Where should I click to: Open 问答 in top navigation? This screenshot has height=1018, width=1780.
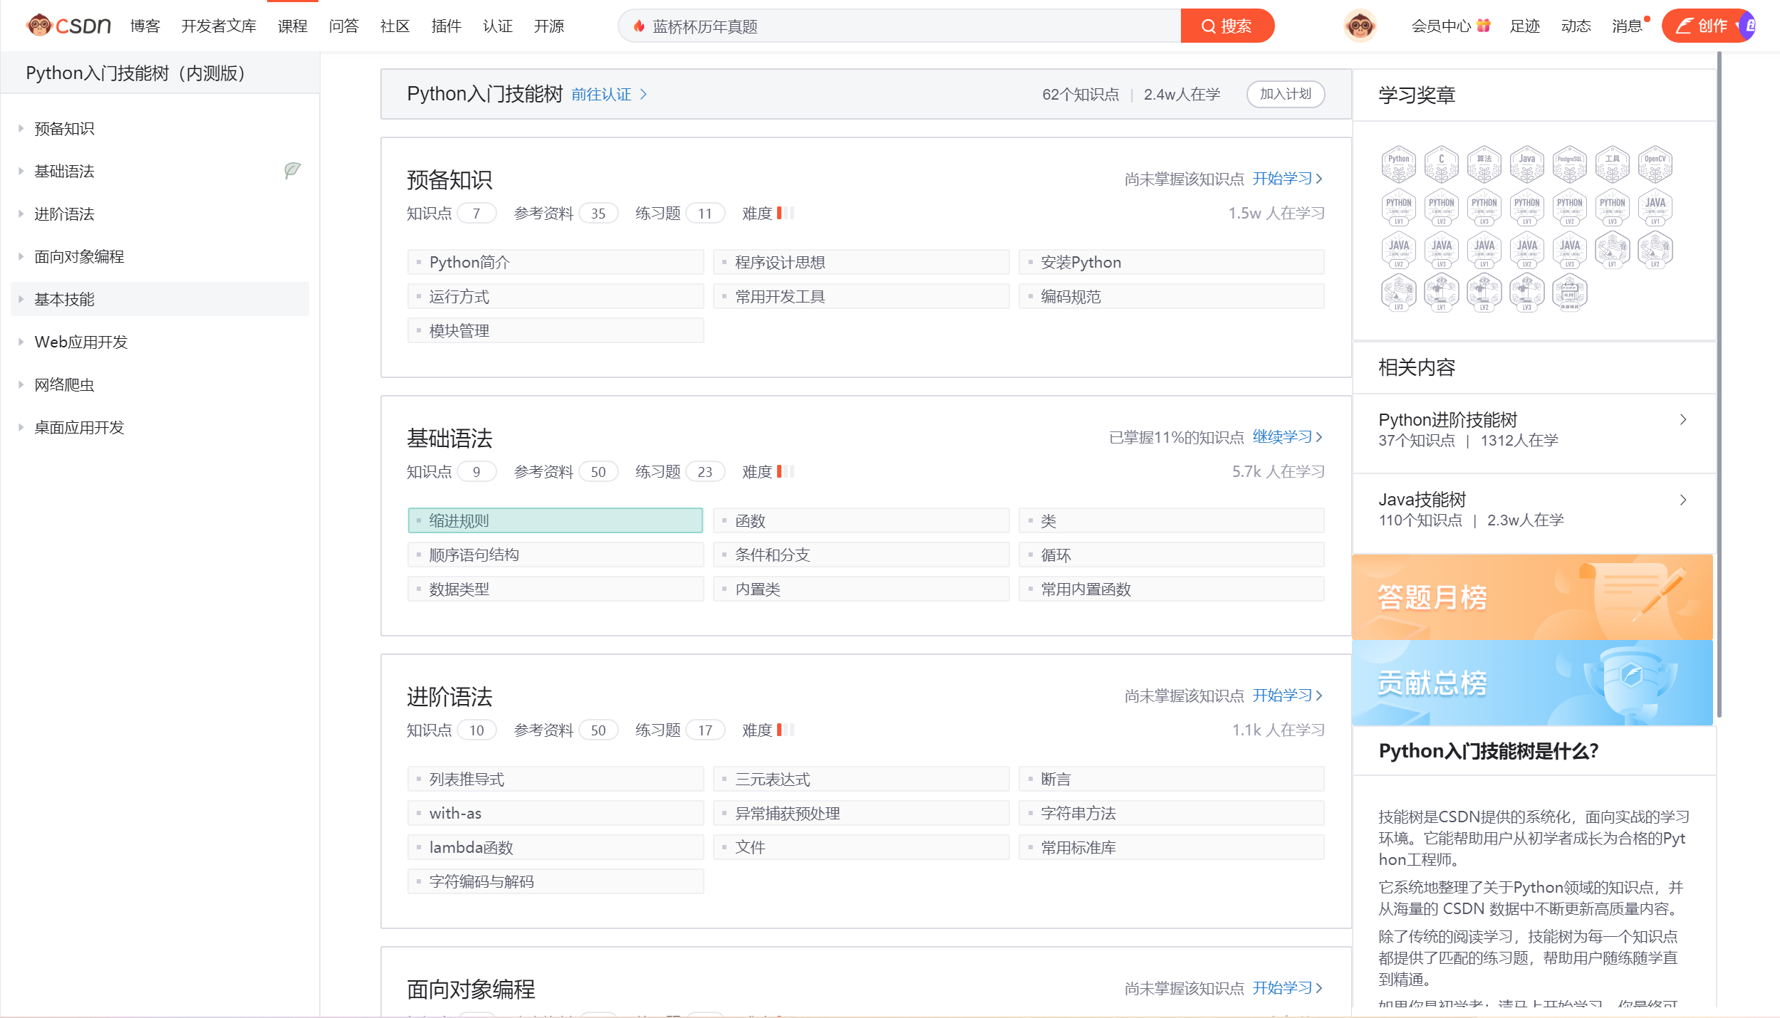343,26
